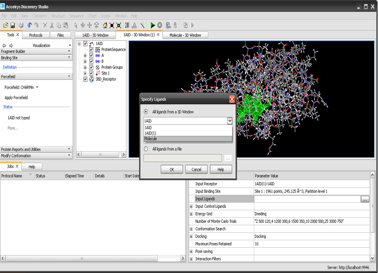
Task: Click the script document icon in toolbar
Action: (185, 25)
